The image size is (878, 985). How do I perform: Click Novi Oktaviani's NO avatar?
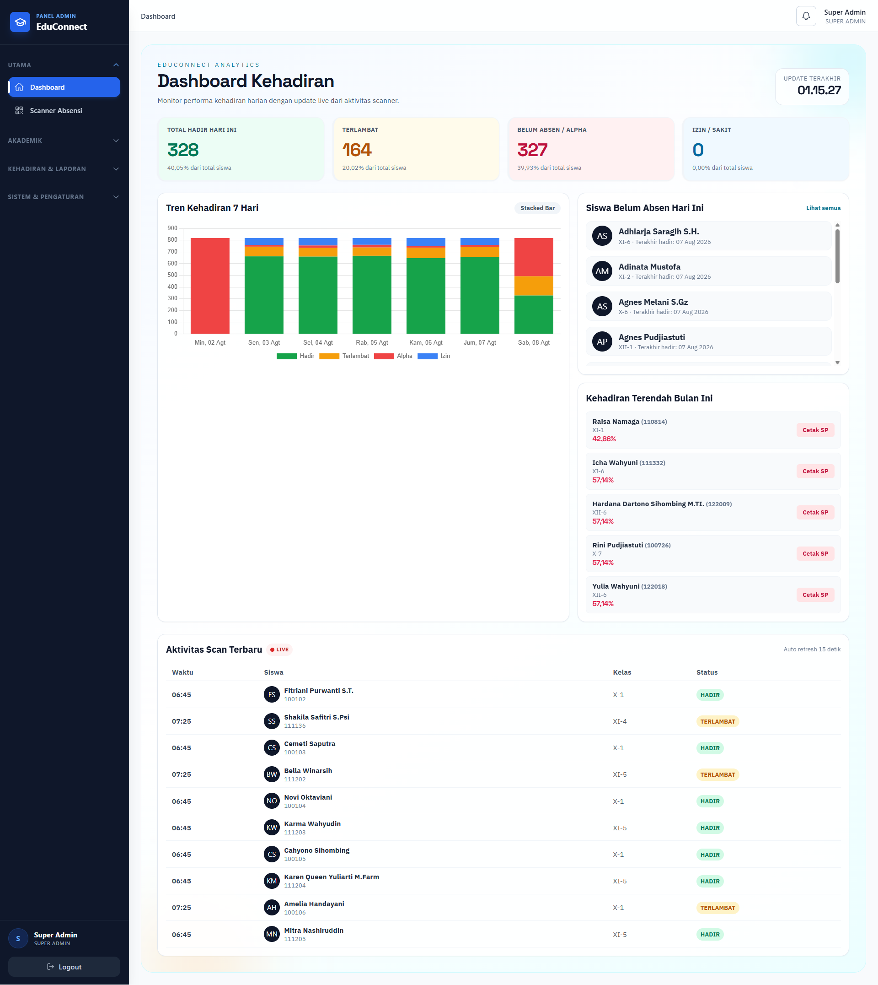coord(272,801)
